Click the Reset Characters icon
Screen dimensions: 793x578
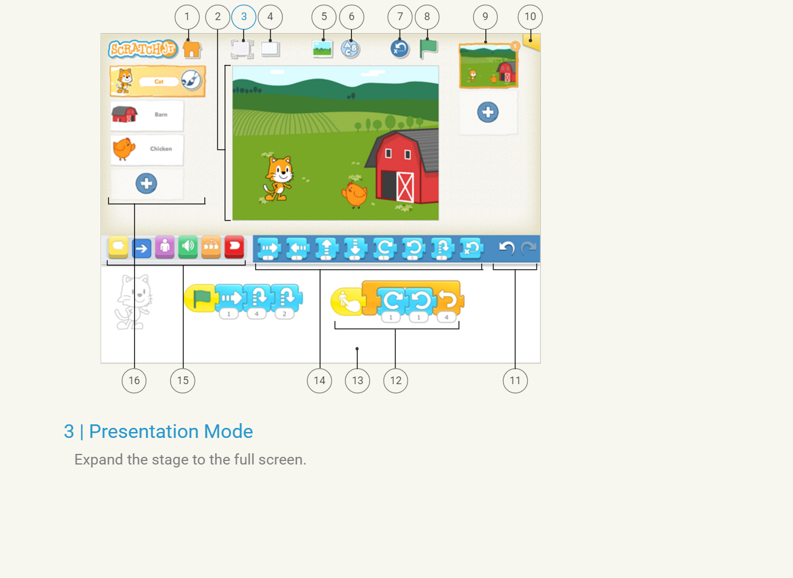400,48
